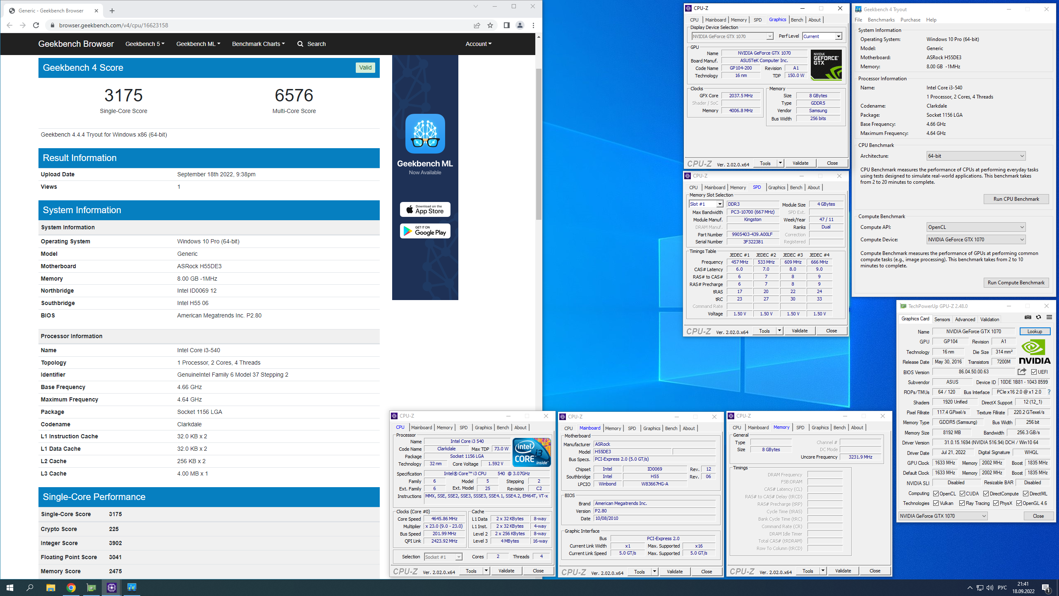This screenshot has width=1059, height=596.
Task: Click the Geekbench Browser Search magnifier
Action: click(300, 44)
